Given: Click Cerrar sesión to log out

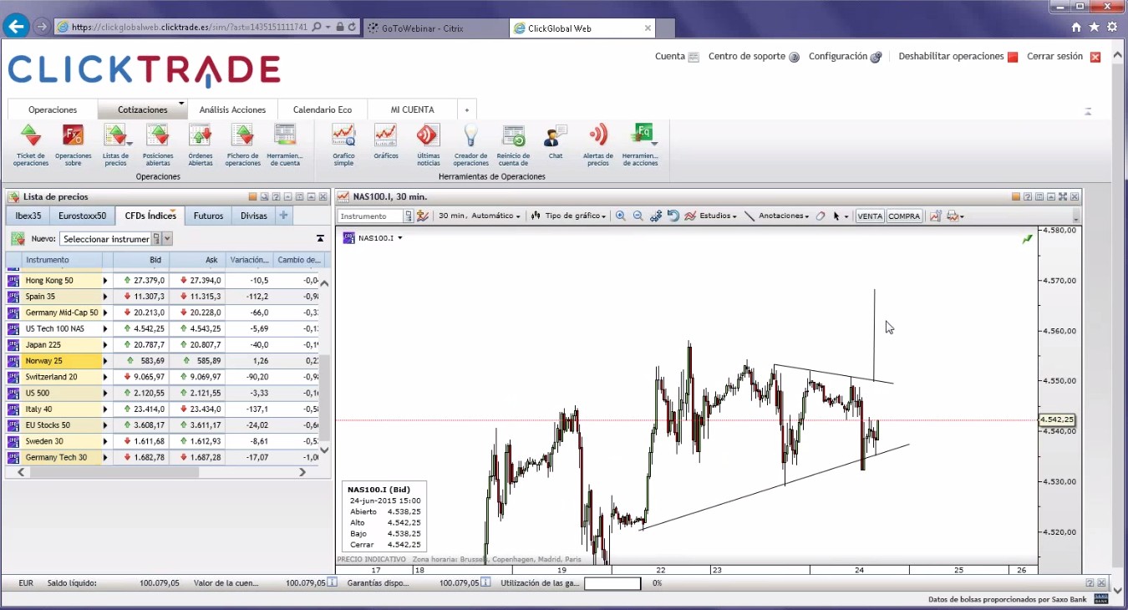Looking at the screenshot, I should pyautogui.click(x=1064, y=57).
